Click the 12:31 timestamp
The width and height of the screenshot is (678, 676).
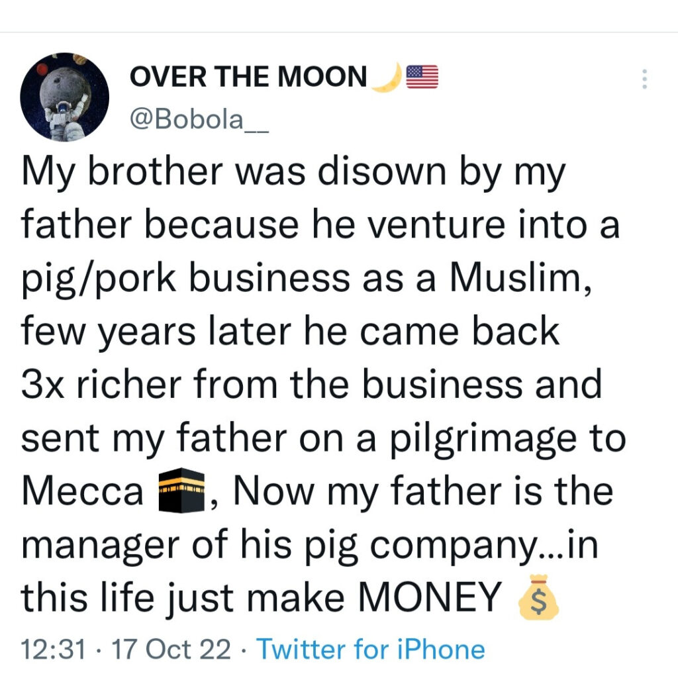pyautogui.click(x=53, y=650)
